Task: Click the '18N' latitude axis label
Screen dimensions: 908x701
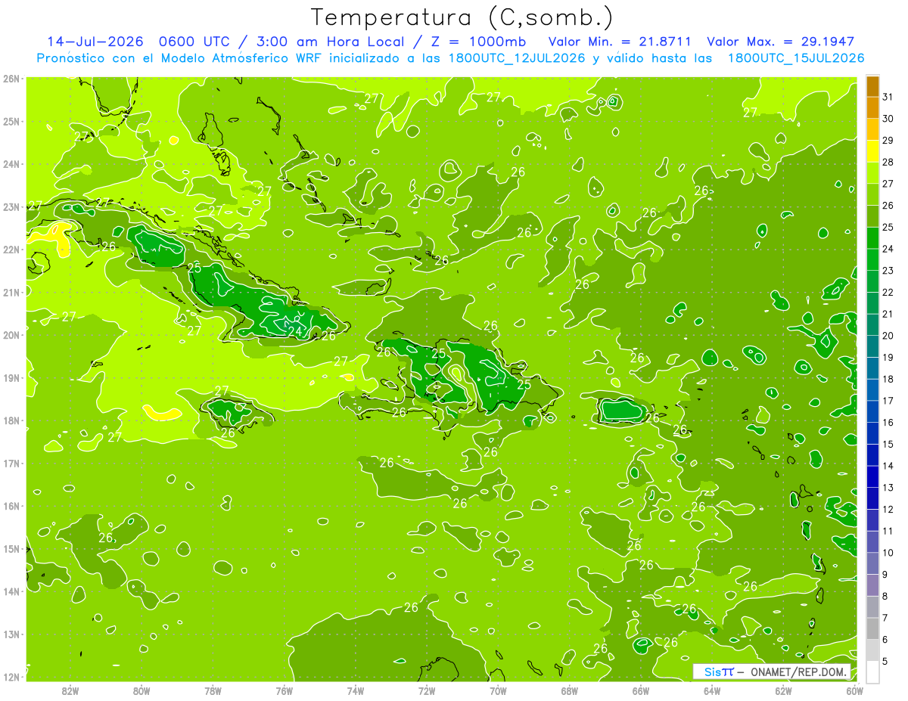Action: coord(11,420)
